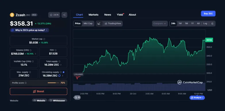
Task: Click the Vol/Mkt Cap info icon
Action: (x=33, y=62)
